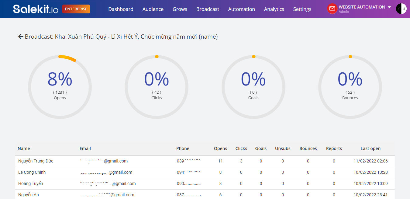Click the email cell in Hoàng Tuyến row
Viewport: 410px width, 199px height.
(108, 183)
